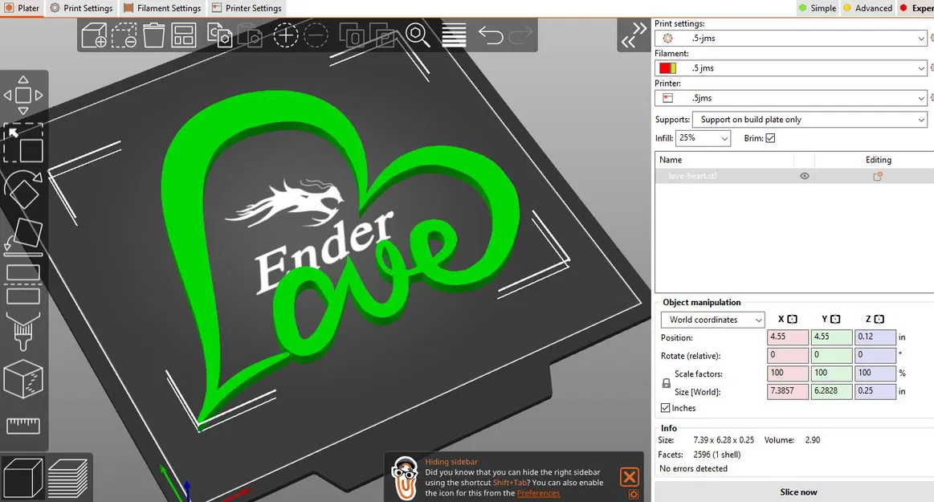
Task: Click the Undo arrow icon
Action: pyautogui.click(x=491, y=35)
